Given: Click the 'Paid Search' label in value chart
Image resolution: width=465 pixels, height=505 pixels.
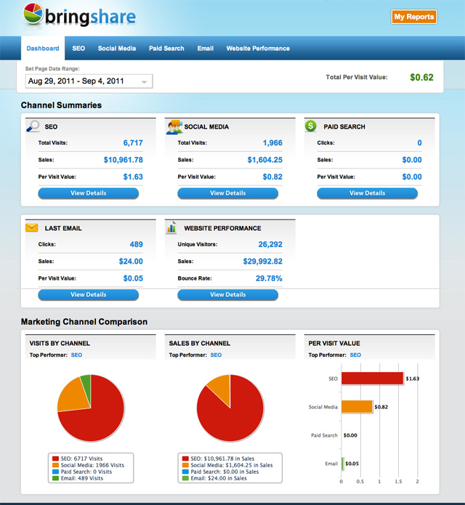Looking at the screenshot, I should 324,435.
